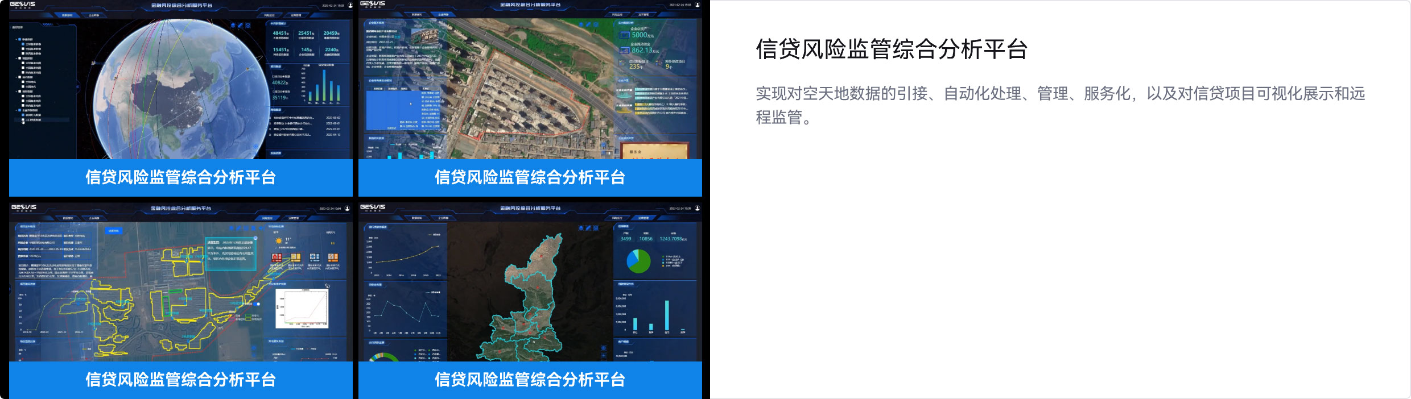Click the 40822 value in globe screenshot
The image size is (1411, 399).
click(280, 83)
